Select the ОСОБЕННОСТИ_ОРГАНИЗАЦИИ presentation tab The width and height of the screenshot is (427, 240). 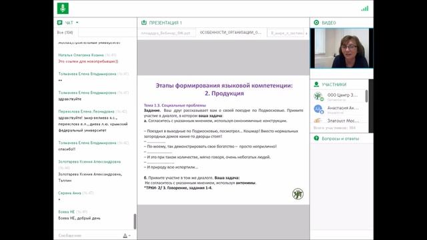coord(231,33)
